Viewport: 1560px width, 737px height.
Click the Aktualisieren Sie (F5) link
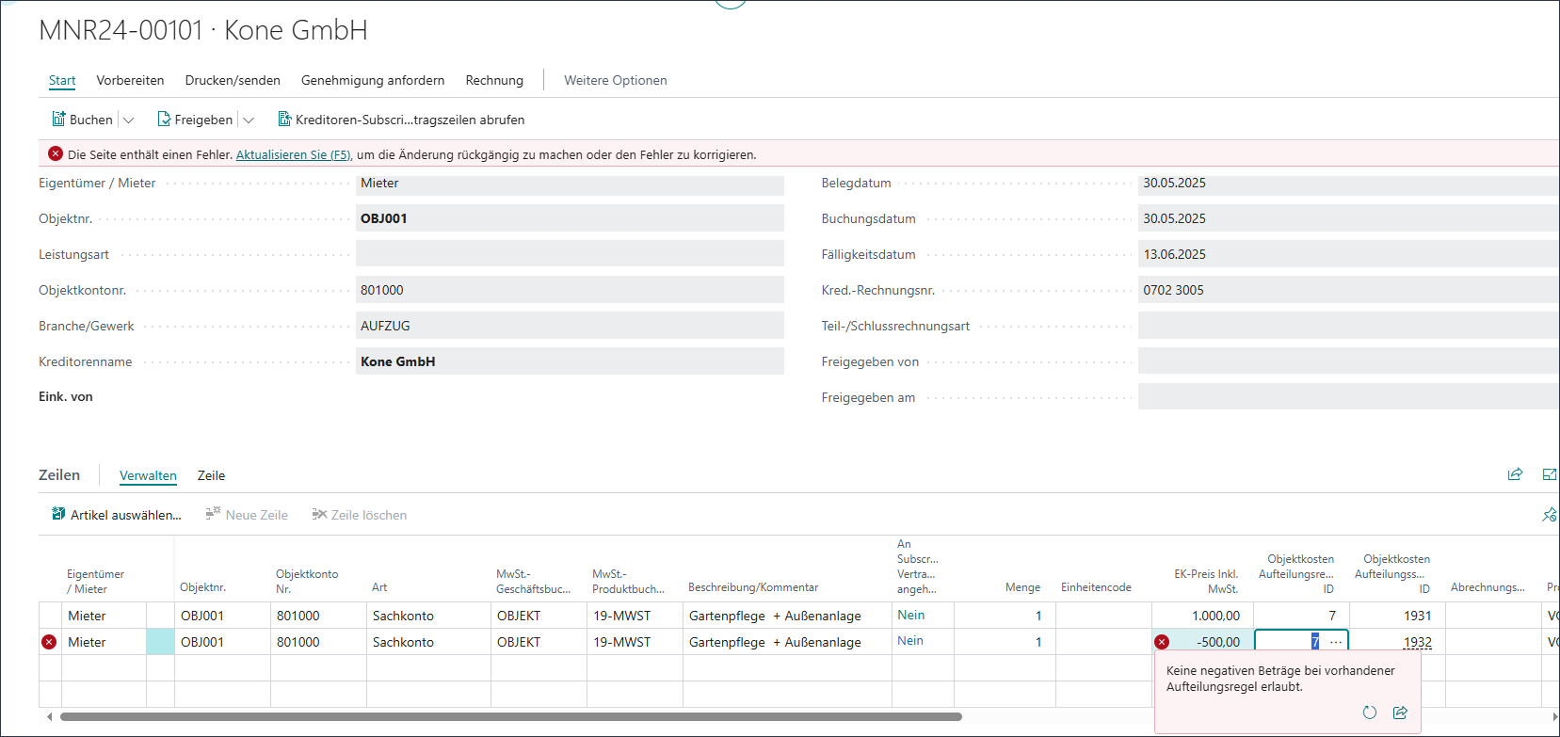[293, 154]
